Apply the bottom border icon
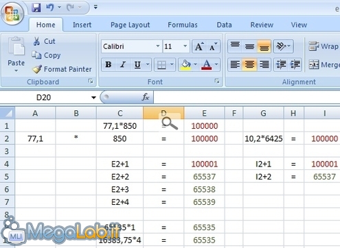Image resolution: width=340 pixels, height=248 pixels. point(161,64)
